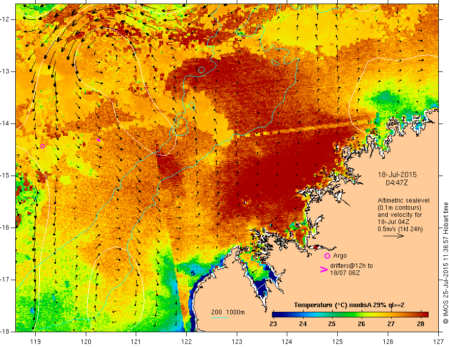449x347 pixels.
Task: Click the drifter marker near 120E
Action: pyautogui.click(x=98, y=140)
